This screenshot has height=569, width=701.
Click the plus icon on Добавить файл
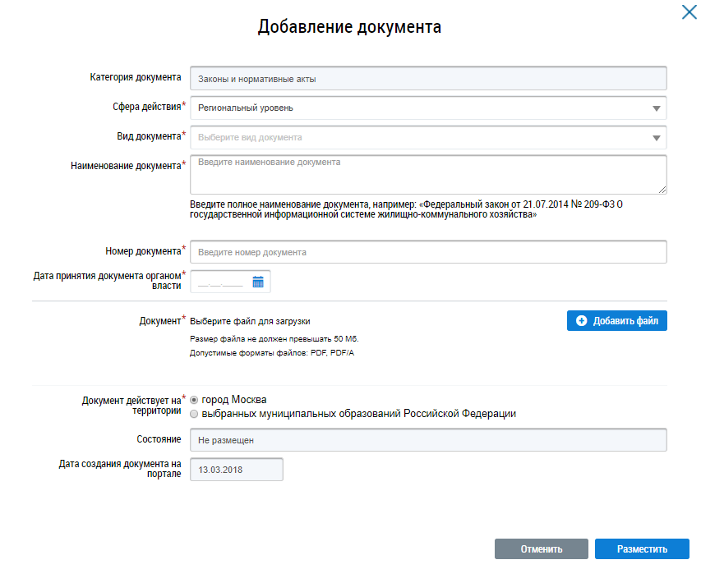582,320
